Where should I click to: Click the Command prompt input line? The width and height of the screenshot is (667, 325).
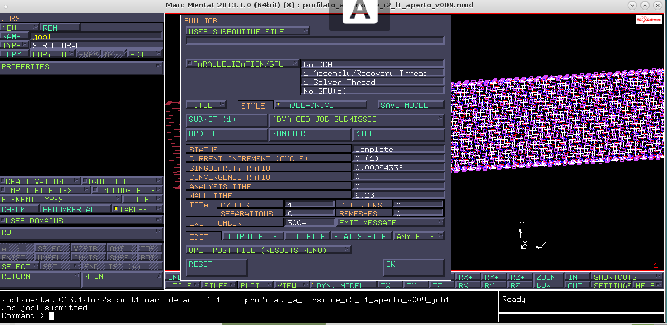pos(249,316)
